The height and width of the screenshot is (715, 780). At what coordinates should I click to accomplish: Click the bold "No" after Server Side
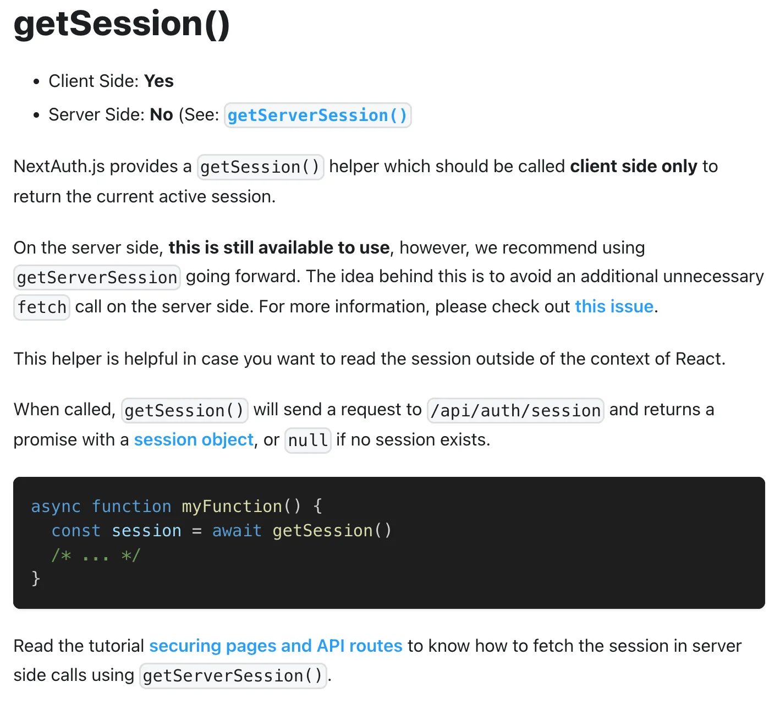click(161, 115)
